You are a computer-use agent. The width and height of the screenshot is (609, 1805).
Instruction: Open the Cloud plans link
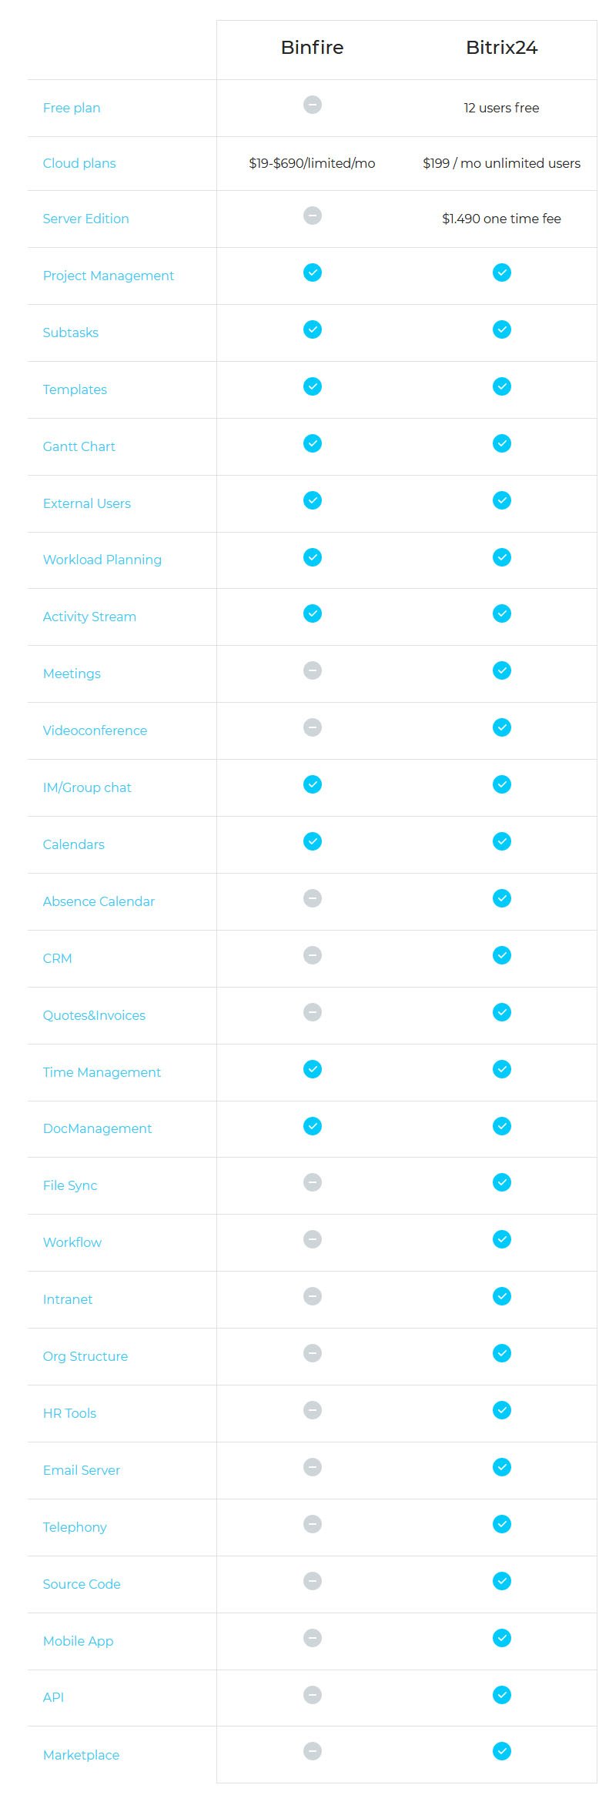[x=79, y=163]
